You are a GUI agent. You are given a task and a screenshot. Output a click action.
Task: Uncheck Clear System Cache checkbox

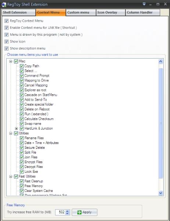coord(22,191)
